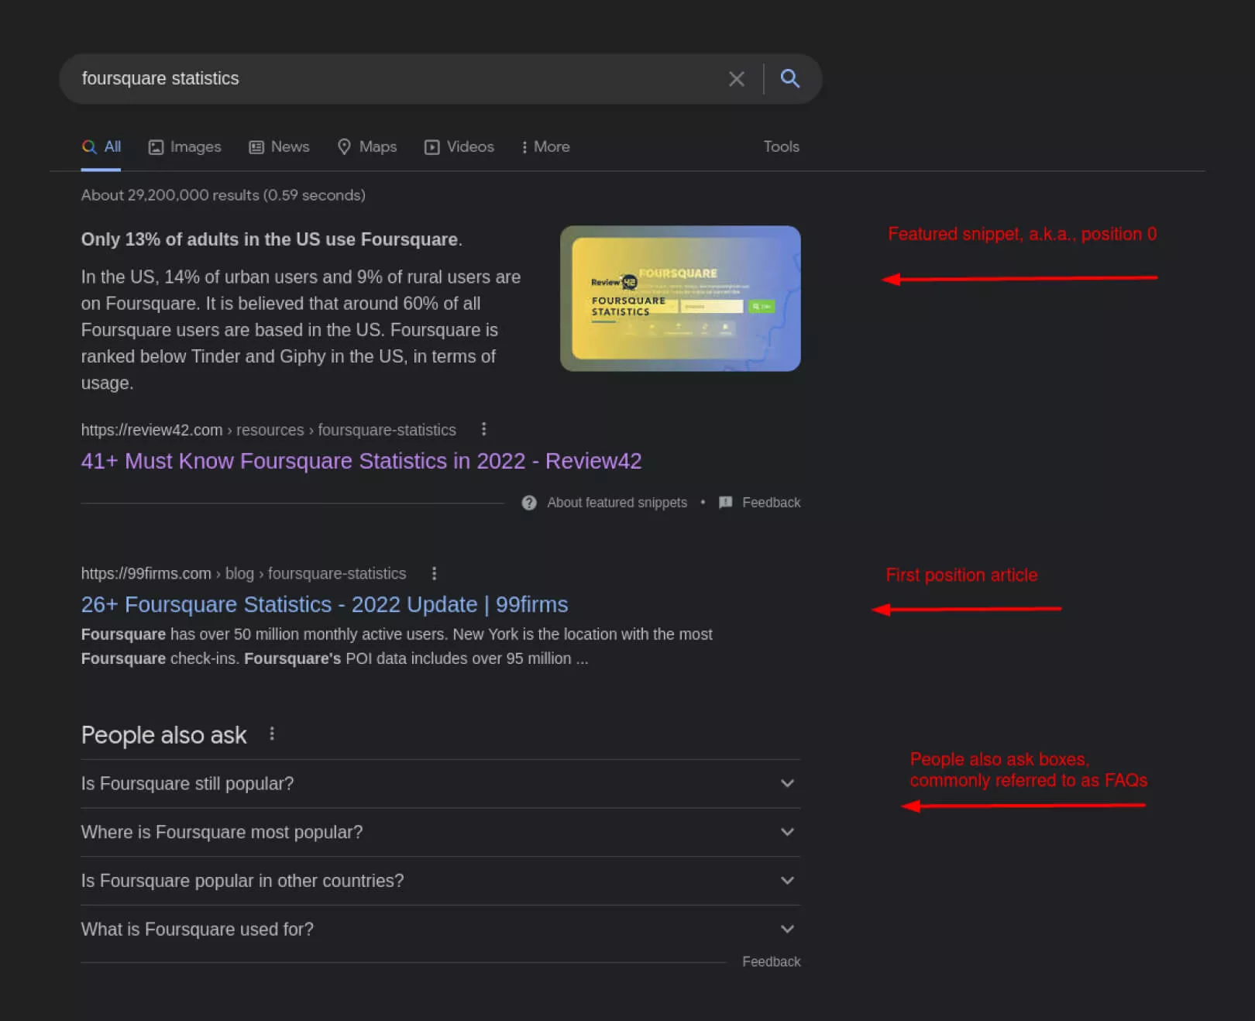Image resolution: width=1255 pixels, height=1021 pixels.
Task: Click the About featured snippets help icon
Action: pyautogui.click(x=529, y=503)
